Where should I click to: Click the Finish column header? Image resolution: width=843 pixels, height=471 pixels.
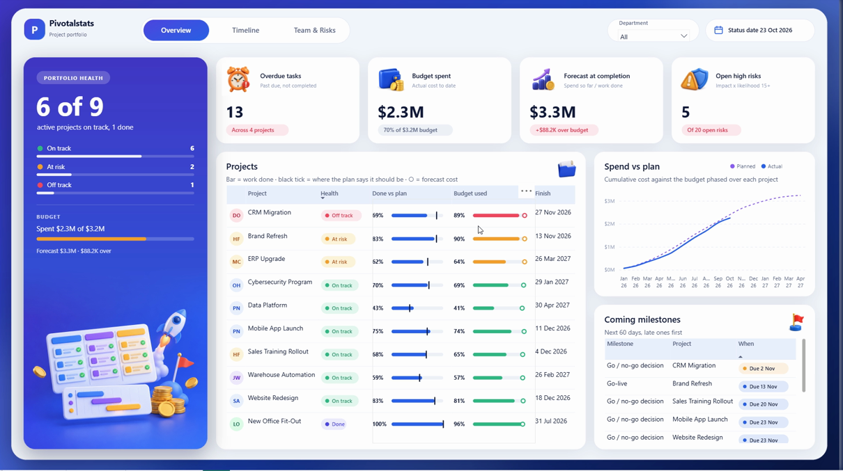pos(543,193)
